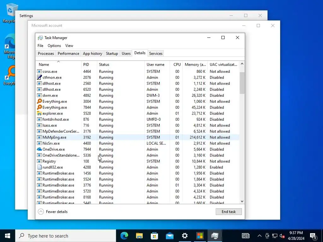Image resolution: width=323 pixels, height=242 pixels.
Task: Click the Everything.exe icon for PID 7844
Action: pos(39,107)
